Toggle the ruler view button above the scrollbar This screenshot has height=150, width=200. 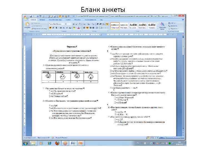click(x=183, y=34)
